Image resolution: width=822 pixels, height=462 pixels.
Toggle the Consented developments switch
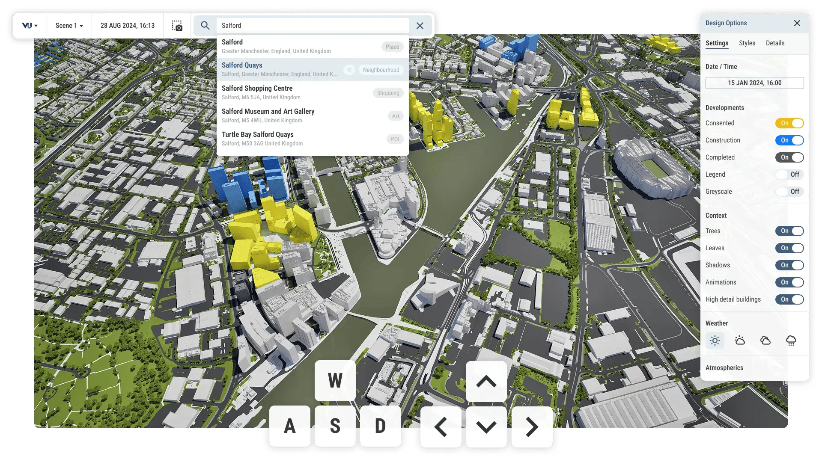point(789,123)
